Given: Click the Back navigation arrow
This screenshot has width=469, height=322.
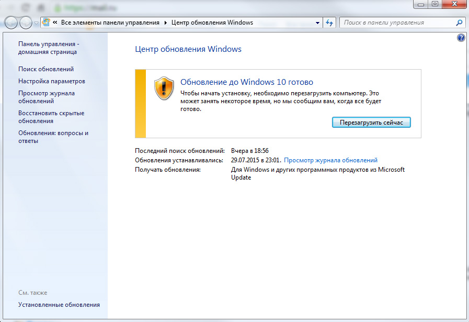Looking at the screenshot, I should tap(11, 23).
